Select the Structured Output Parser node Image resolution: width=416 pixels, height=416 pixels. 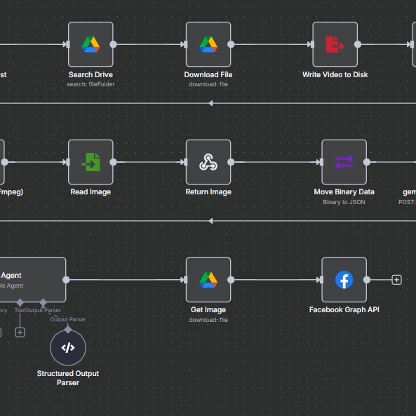pos(68,347)
